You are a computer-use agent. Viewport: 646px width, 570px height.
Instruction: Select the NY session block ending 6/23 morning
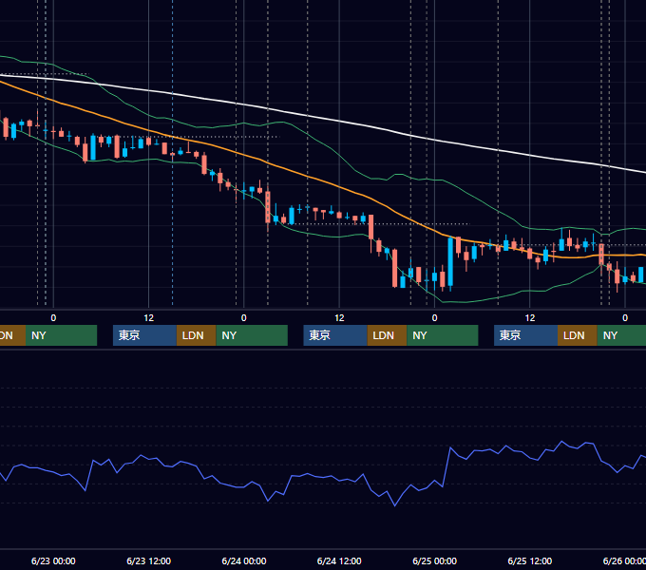point(61,335)
